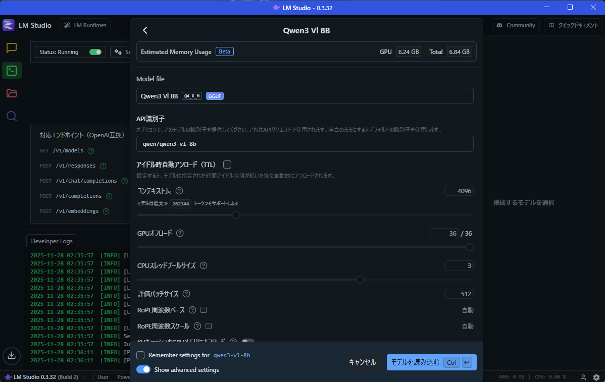Check Remember settings for qwen3-vl-8b

140,355
